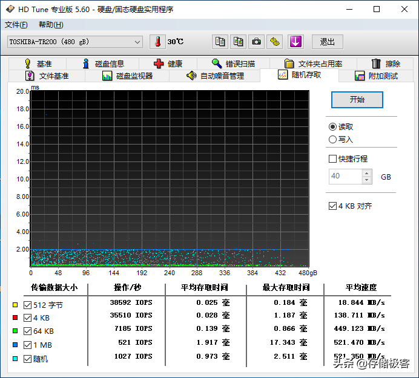Click the copy screenshot to clipboard icon
This screenshot has height=378, width=419.
click(x=238, y=42)
